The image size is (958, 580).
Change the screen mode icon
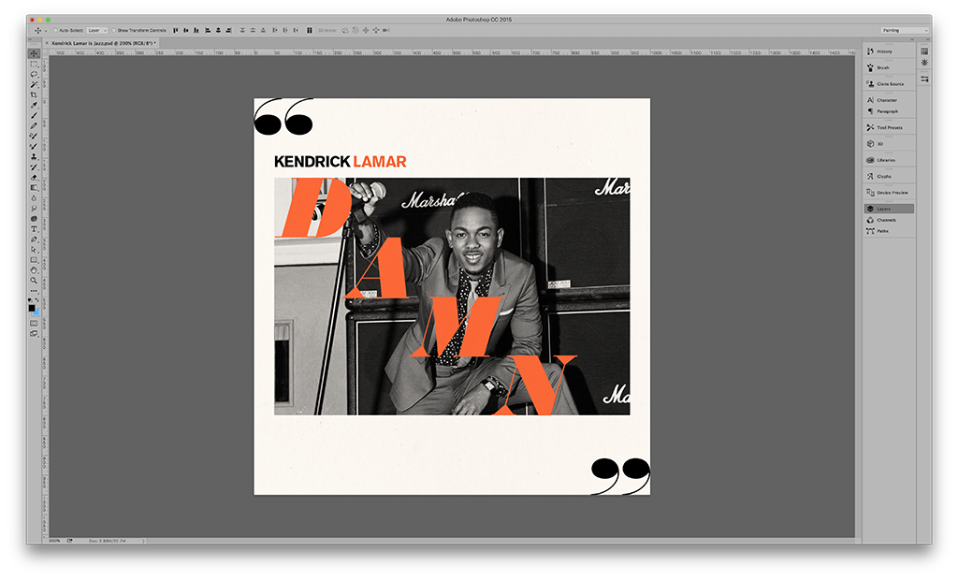(x=34, y=334)
